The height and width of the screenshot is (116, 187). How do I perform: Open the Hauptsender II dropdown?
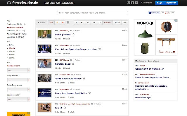[19, 80]
